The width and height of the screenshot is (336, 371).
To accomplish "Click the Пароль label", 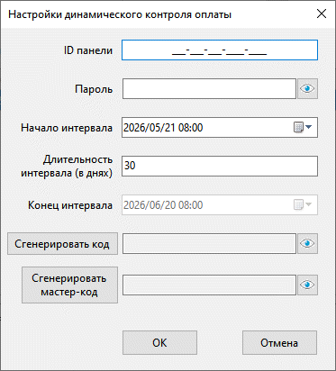I will tap(94, 89).
